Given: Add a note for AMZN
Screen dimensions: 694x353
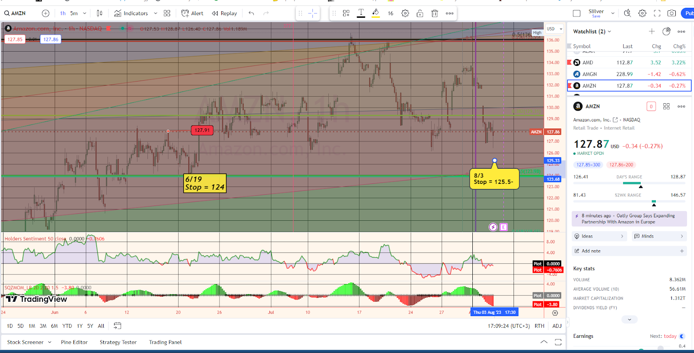Looking at the screenshot, I should [x=629, y=251].
